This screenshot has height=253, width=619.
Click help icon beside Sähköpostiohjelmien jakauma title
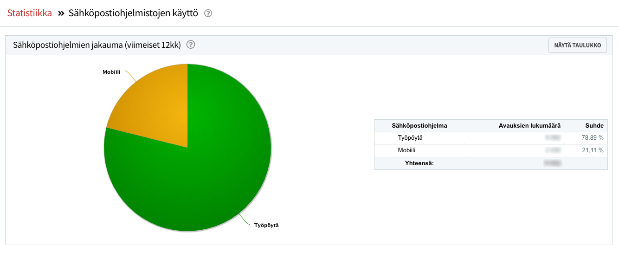pos(190,45)
